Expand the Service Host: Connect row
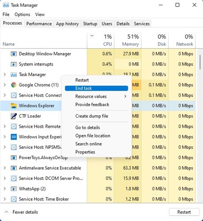203x221 pixels. point(5,95)
